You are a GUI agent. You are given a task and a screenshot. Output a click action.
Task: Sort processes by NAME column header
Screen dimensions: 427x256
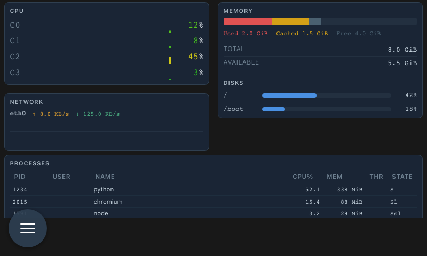pyautogui.click(x=105, y=177)
